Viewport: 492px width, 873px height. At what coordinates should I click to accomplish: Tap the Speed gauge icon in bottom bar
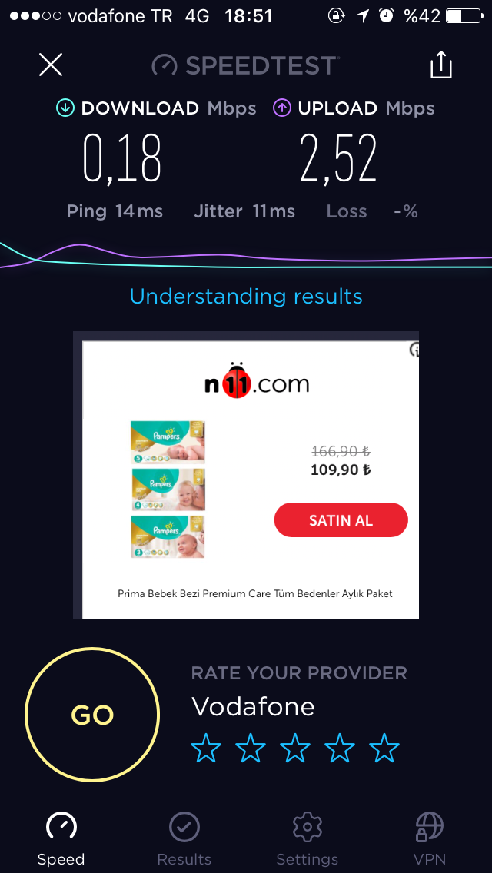[61, 827]
